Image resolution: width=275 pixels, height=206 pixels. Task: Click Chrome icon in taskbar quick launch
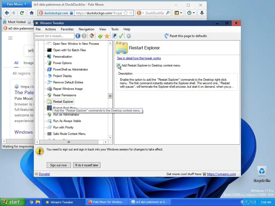tap(31, 202)
